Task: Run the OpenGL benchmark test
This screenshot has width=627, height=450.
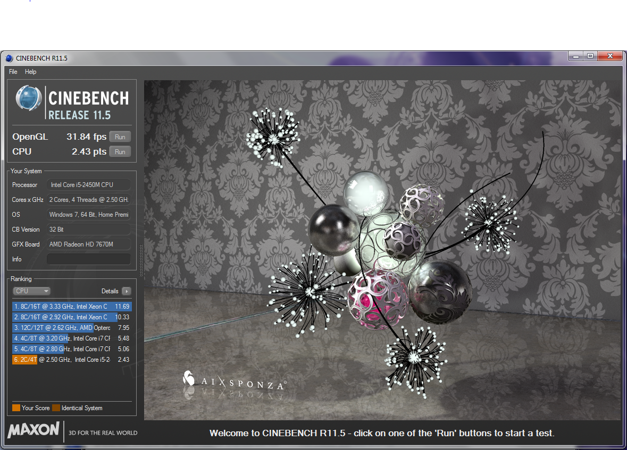Action: (x=120, y=137)
